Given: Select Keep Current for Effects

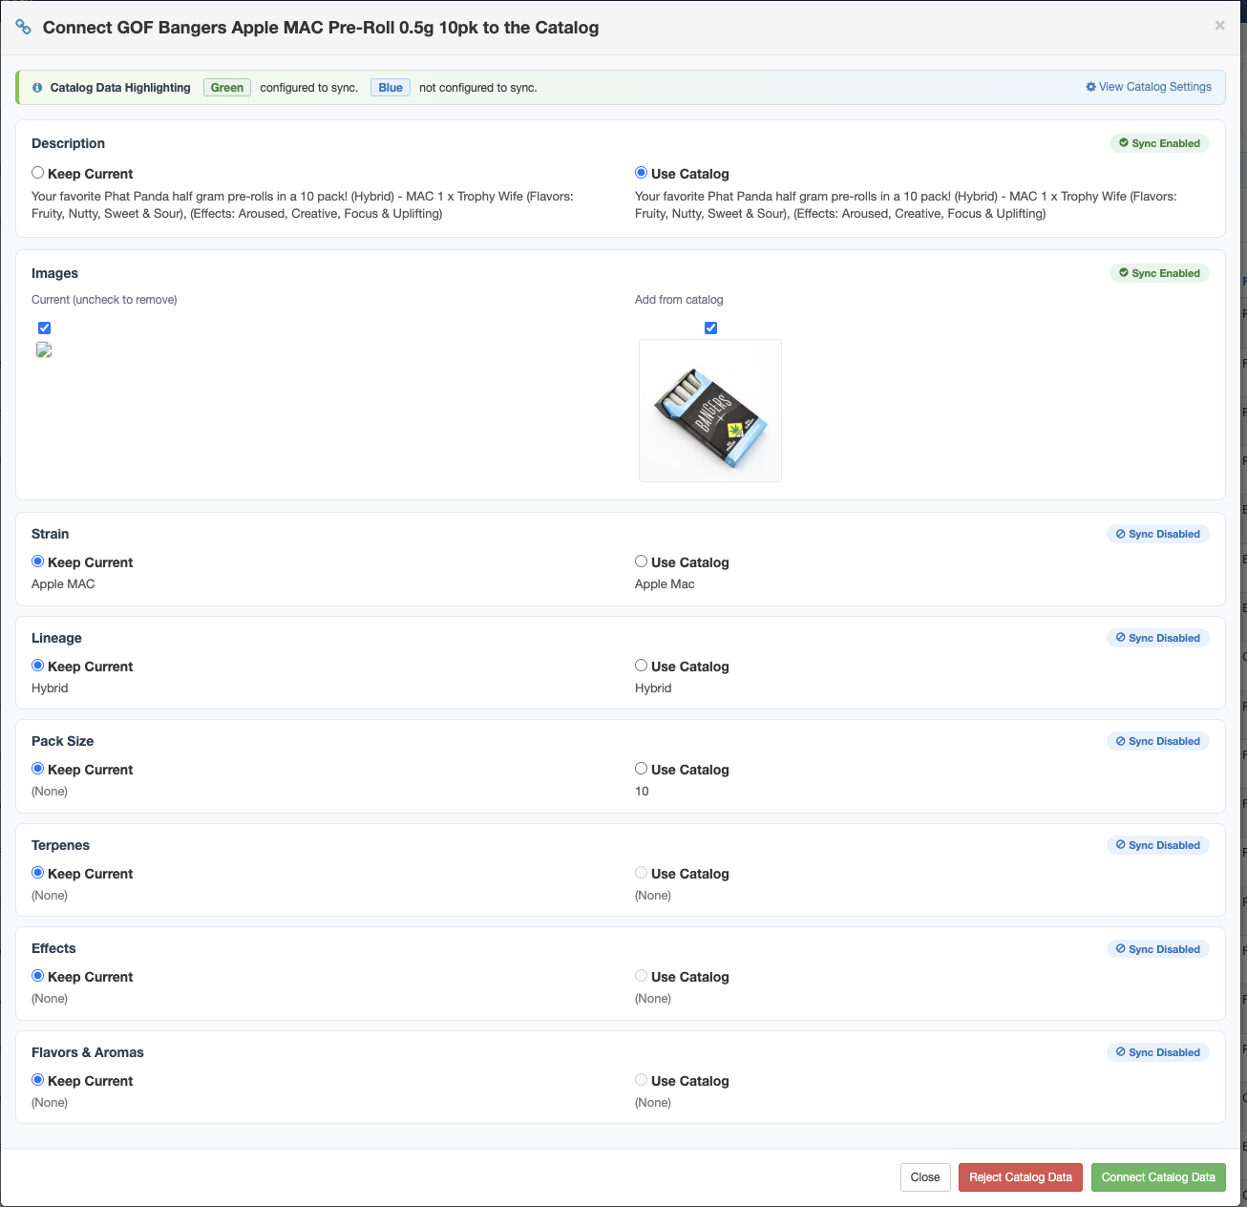Looking at the screenshot, I should pos(38,976).
